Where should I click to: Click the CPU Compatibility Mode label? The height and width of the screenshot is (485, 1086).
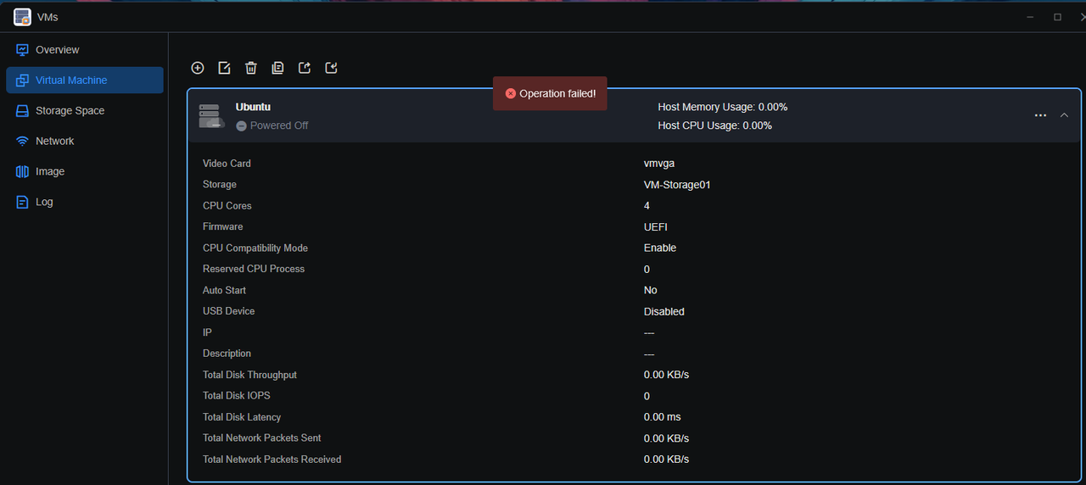255,248
